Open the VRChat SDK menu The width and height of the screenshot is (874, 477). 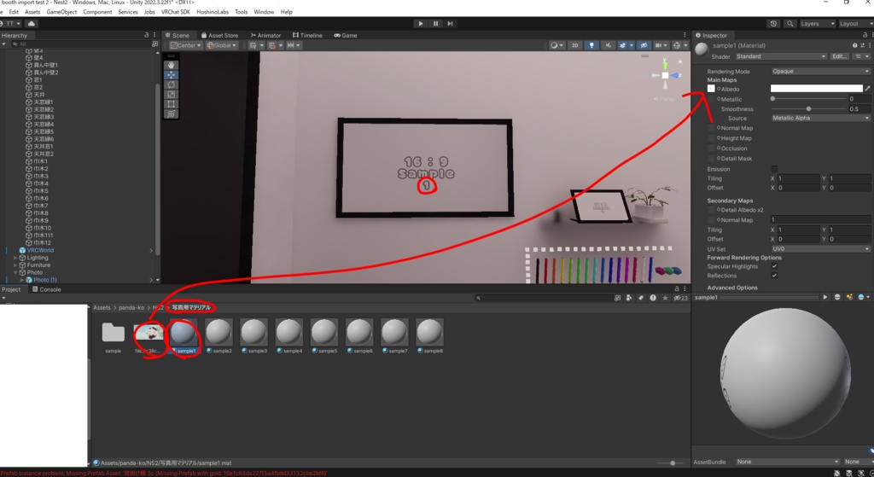coord(176,12)
